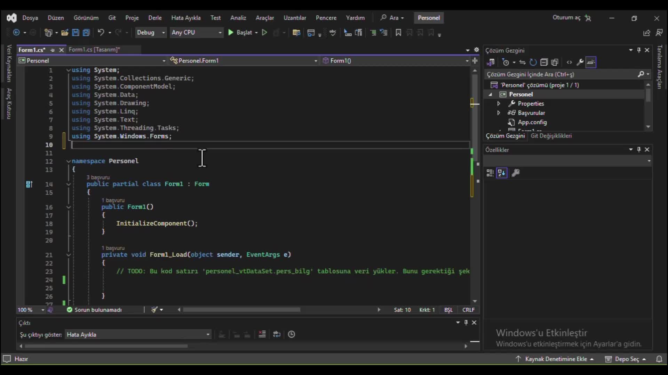The width and height of the screenshot is (668, 375).
Task: Click the open file folder icon
Action: coord(65,33)
